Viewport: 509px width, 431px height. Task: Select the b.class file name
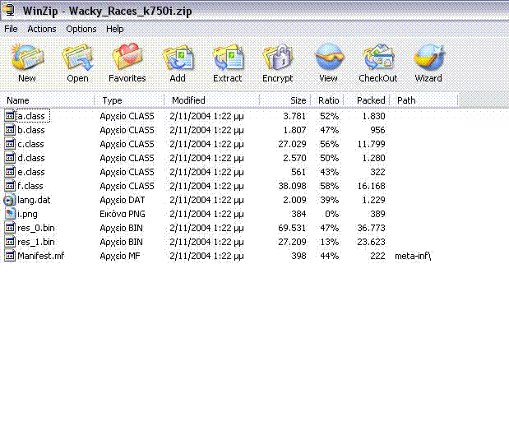tap(31, 130)
